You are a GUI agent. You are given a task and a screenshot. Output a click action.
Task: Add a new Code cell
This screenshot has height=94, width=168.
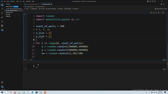click(x=26, y=9)
